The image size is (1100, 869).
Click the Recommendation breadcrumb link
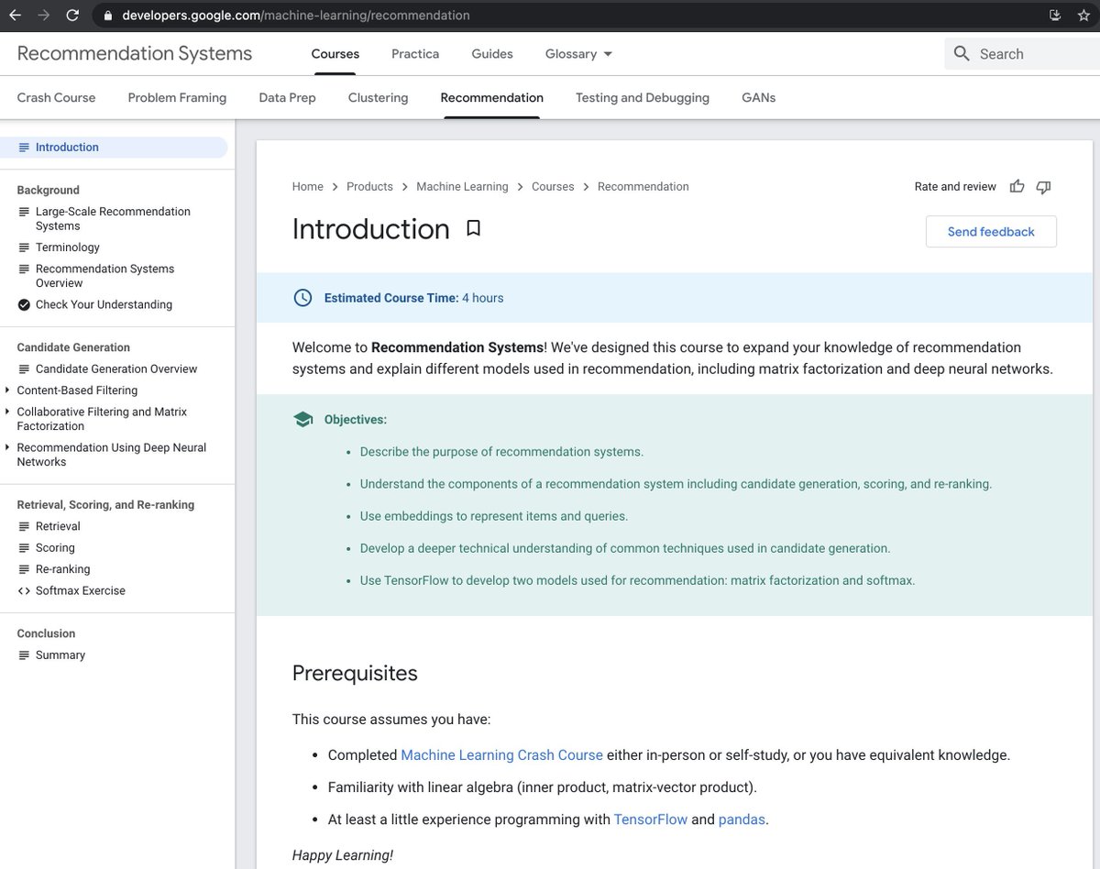click(x=643, y=186)
